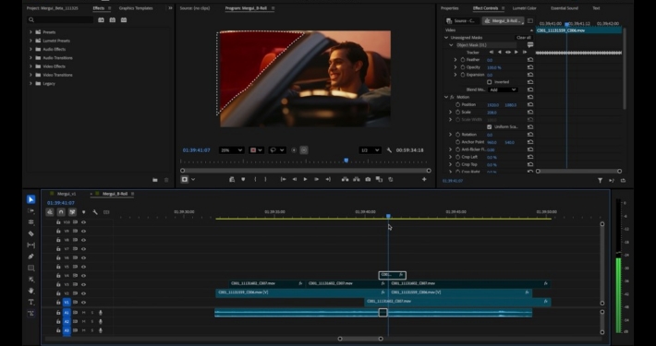Toggle V3 track visibility eye

(84, 284)
